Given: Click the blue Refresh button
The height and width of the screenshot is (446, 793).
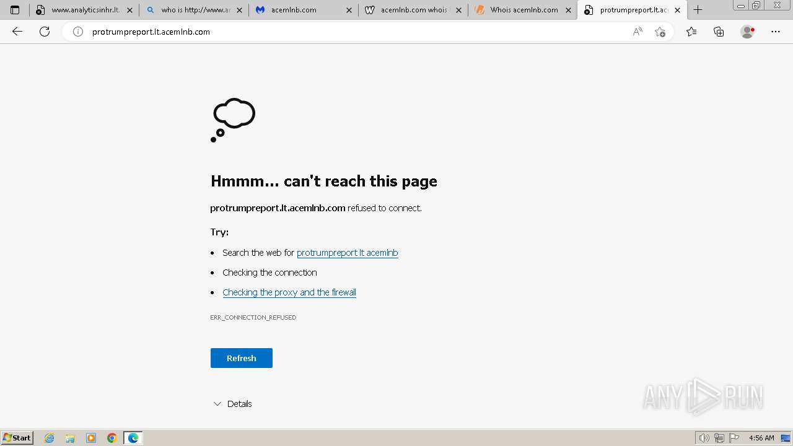Looking at the screenshot, I should tap(242, 358).
